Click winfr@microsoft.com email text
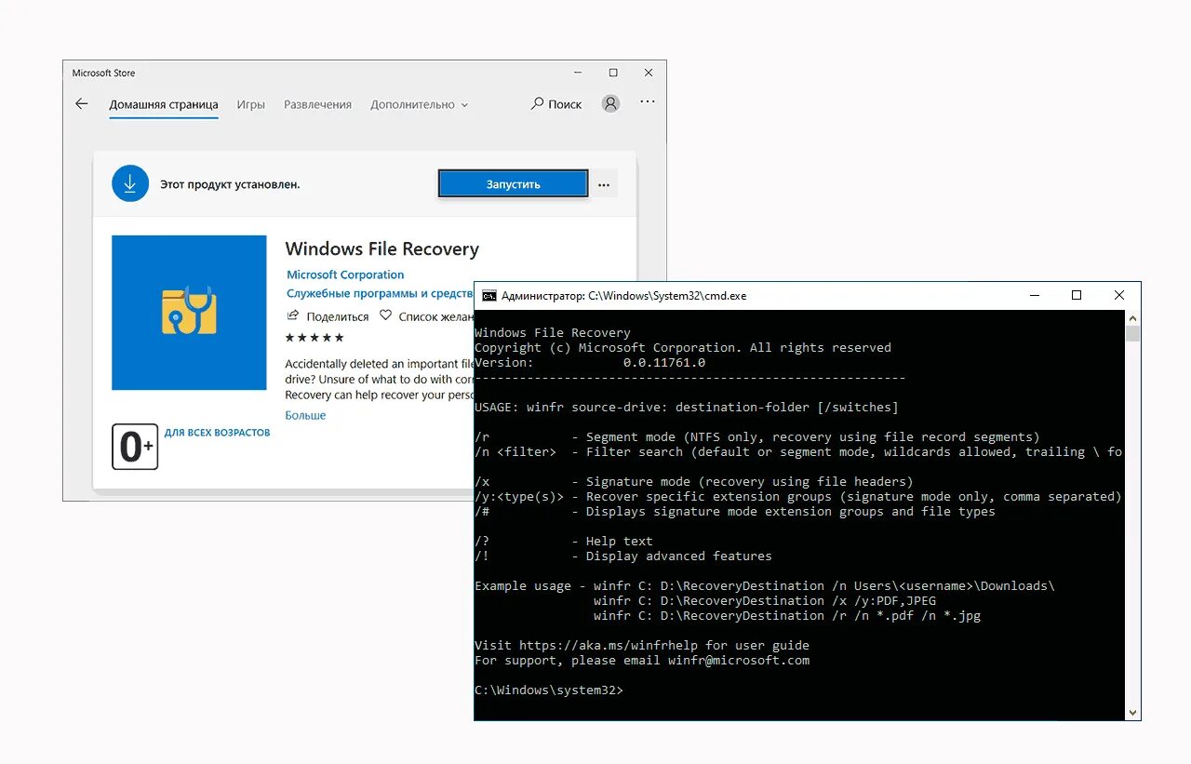Viewport: 1191px width, 764px height. (739, 661)
